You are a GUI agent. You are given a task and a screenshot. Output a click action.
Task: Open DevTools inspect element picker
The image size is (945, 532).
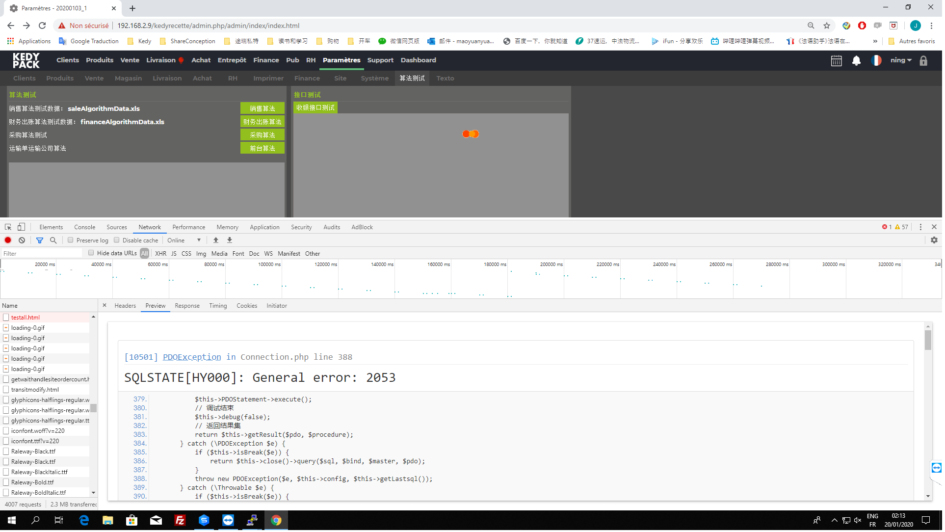(x=8, y=227)
